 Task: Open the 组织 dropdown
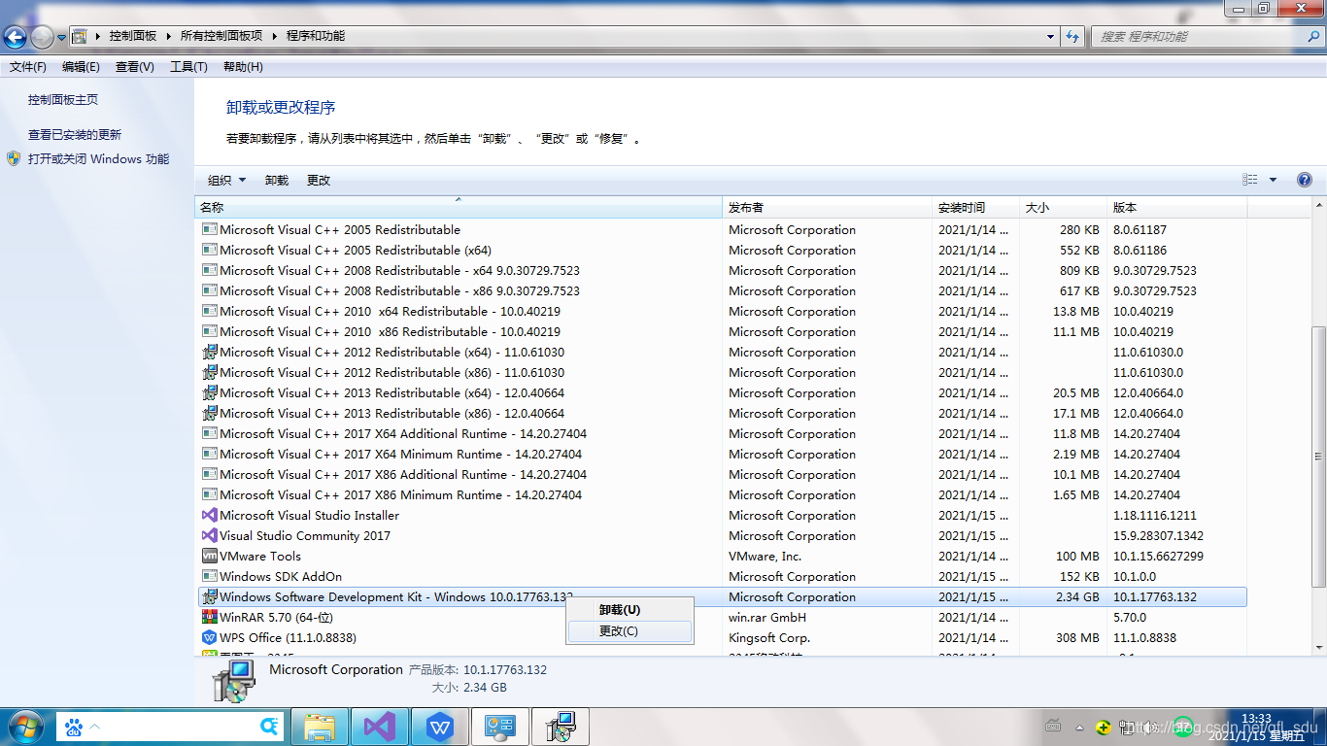click(x=226, y=180)
